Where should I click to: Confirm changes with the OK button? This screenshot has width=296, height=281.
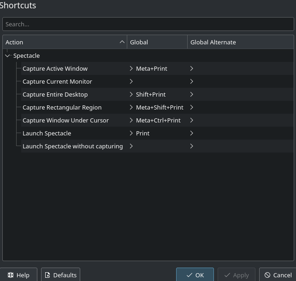(x=195, y=275)
